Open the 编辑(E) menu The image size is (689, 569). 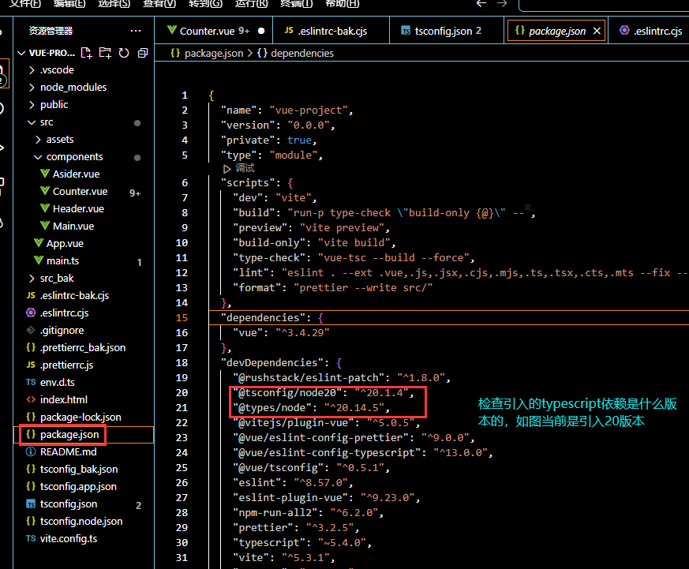69,3
